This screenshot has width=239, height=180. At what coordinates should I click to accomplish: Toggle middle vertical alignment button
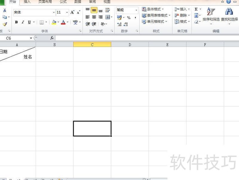[x=94, y=10]
